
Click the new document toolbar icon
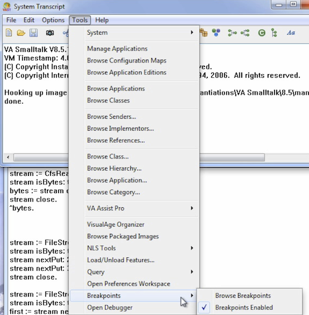(x=9, y=33)
